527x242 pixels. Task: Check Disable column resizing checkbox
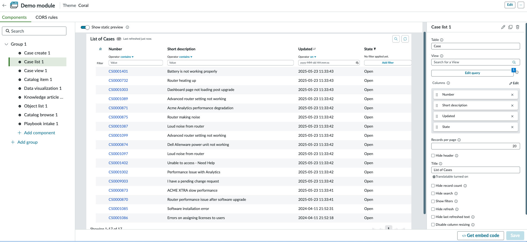pyautogui.click(x=433, y=225)
